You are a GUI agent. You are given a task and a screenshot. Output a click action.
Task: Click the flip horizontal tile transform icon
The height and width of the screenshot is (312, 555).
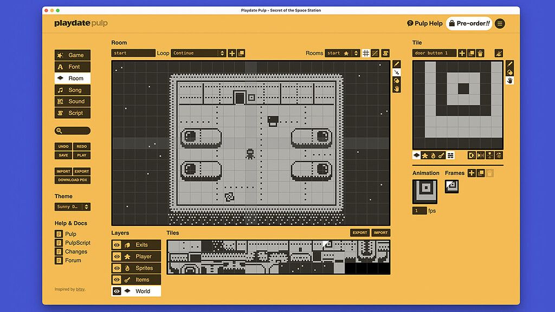(480, 155)
